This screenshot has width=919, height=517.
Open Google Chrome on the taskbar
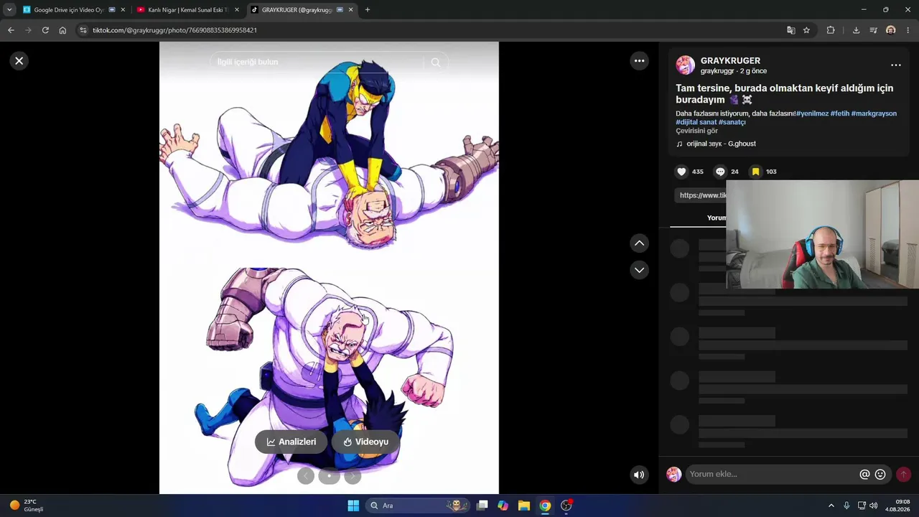(x=545, y=506)
